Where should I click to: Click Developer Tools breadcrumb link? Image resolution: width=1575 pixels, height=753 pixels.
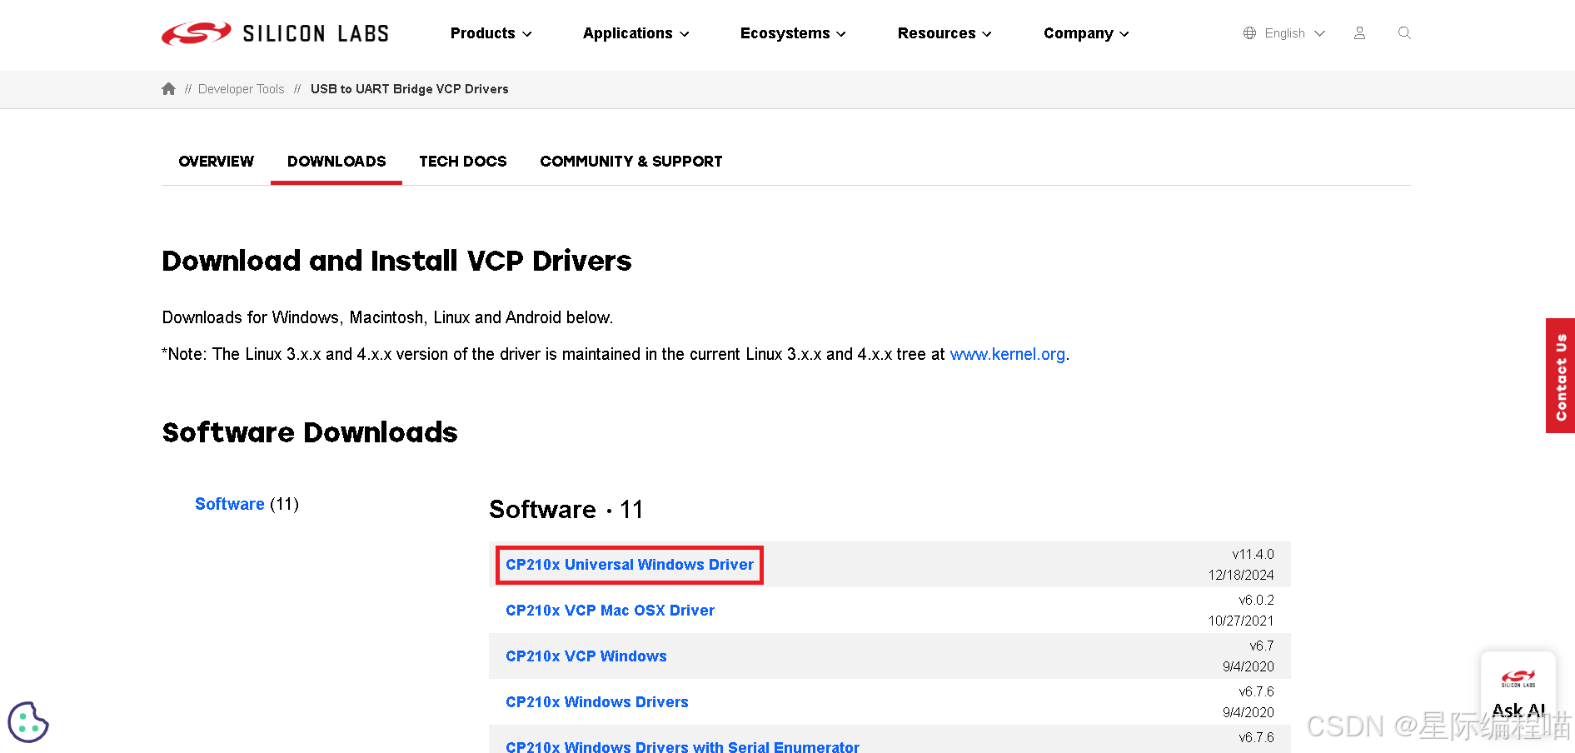point(241,89)
